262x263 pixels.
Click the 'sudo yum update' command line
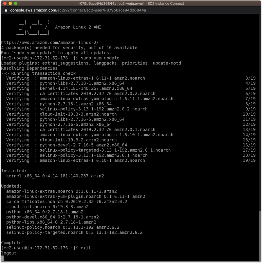tap(60, 58)
